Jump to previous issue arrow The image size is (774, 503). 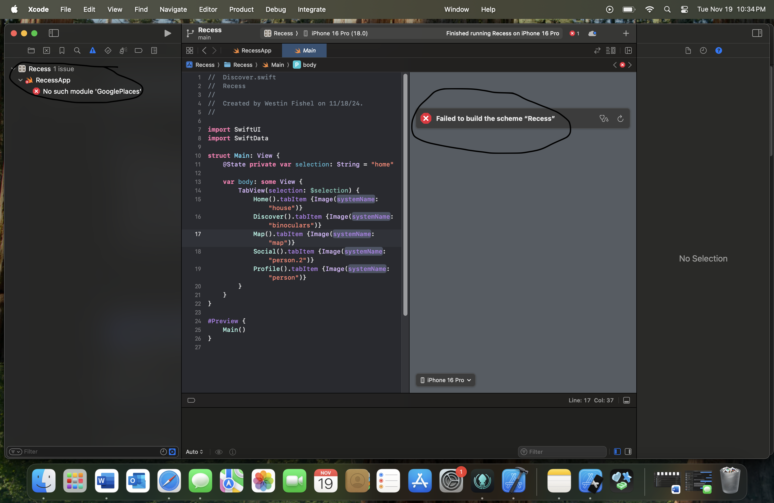point(615,65)
